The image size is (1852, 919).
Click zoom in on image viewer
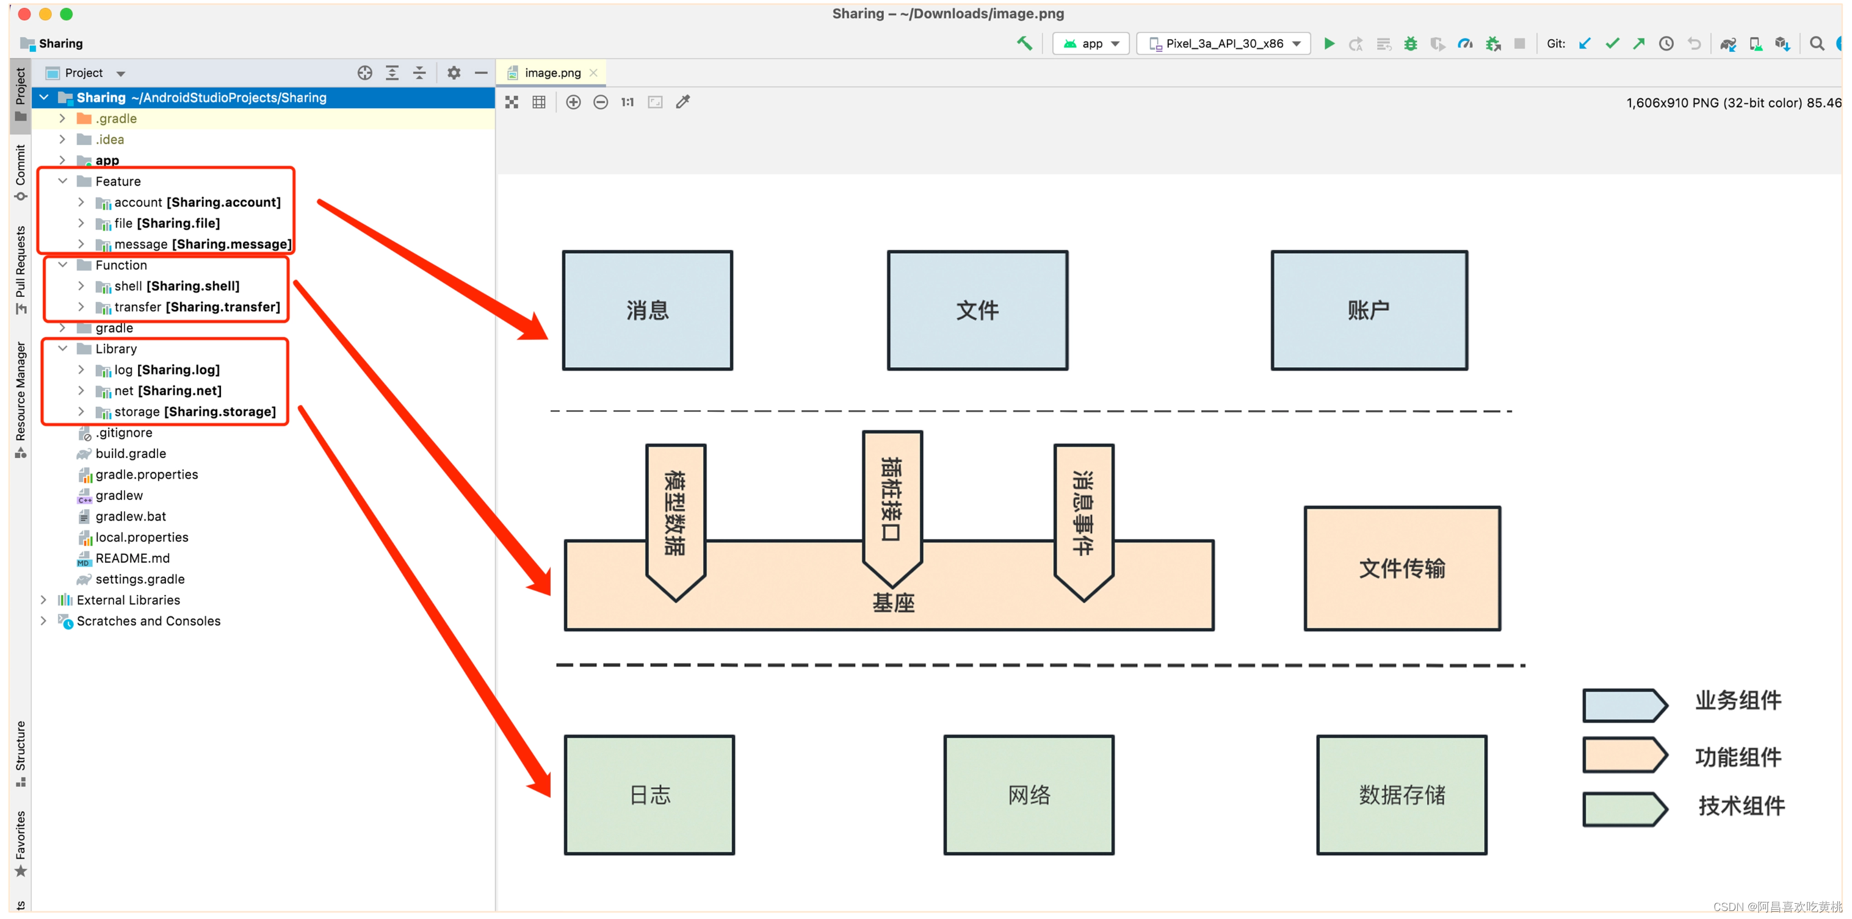[x=573, y=102]
